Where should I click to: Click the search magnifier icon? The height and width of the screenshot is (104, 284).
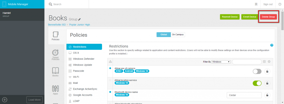click(50, 4)
